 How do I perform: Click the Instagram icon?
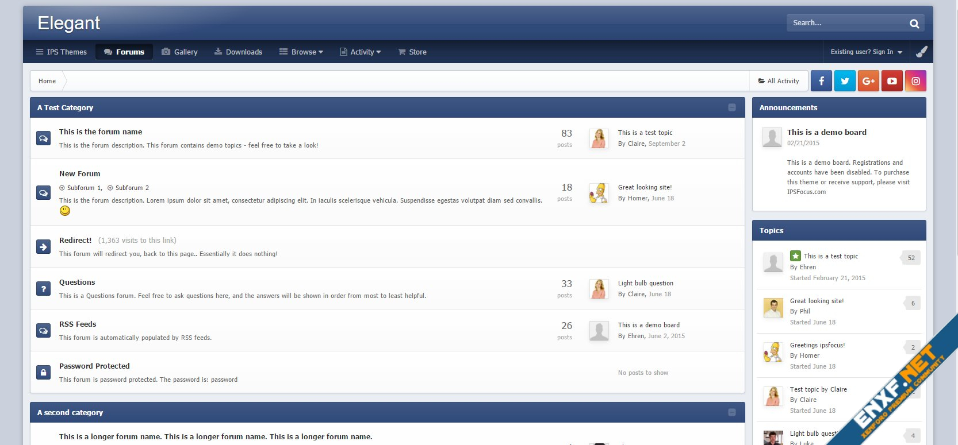pyautogui.click(x=915, y=81)
